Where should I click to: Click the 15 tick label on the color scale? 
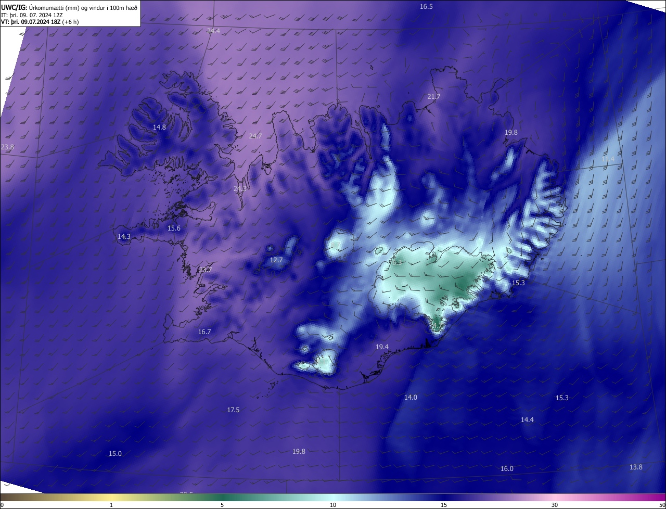coord(444,505)
